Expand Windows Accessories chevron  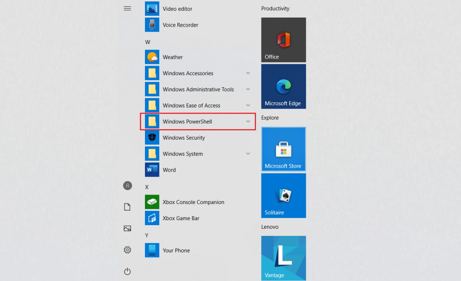point(248,73)
